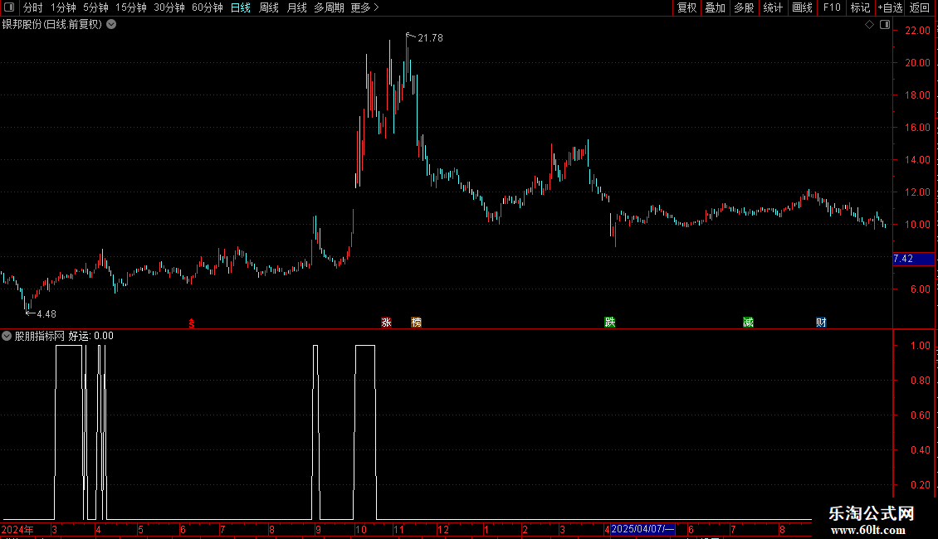This screenshot has width=938, height=539.
Task: Open dropdown next to 银邦股份 title
Action: point(111,25)
